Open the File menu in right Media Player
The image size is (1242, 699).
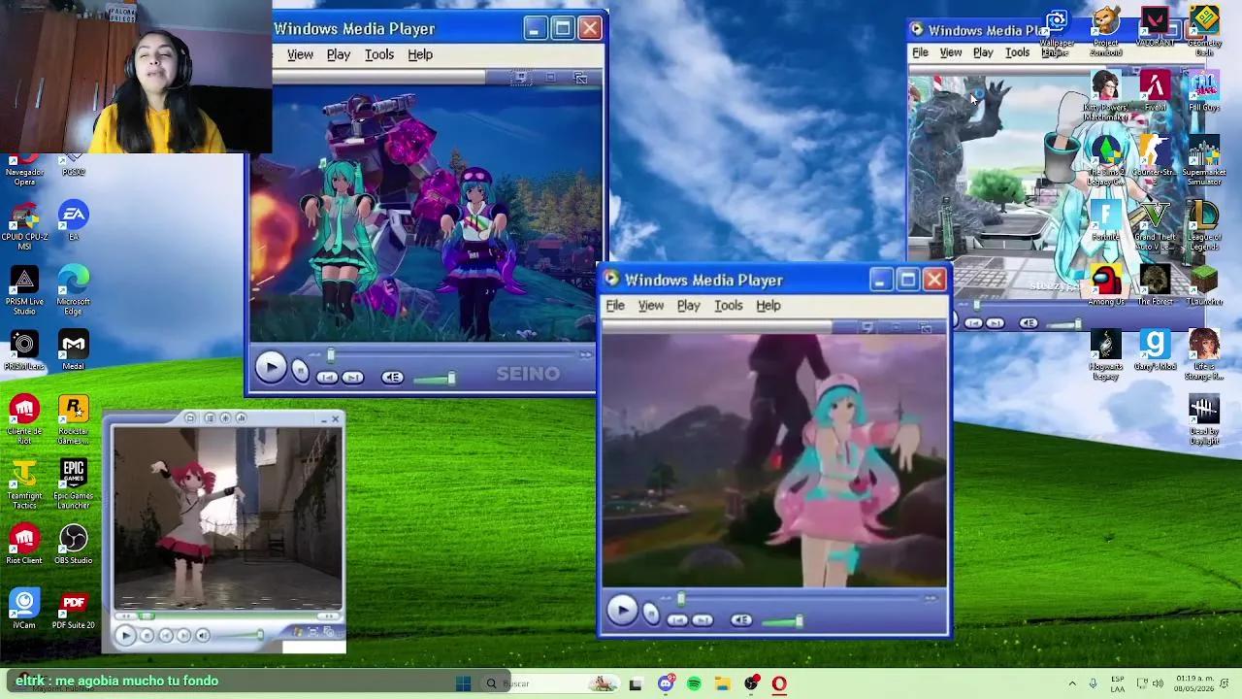pos(920,52)
